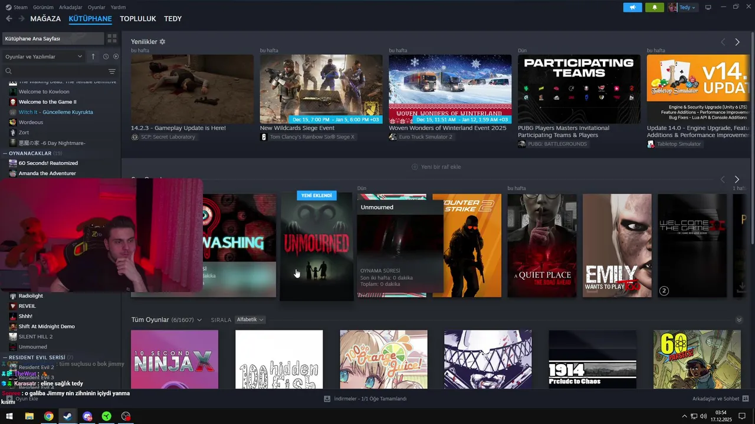Open A Quiet Place game cover
Viewport: 755px width, 424px height.
(x=542, y=246)
